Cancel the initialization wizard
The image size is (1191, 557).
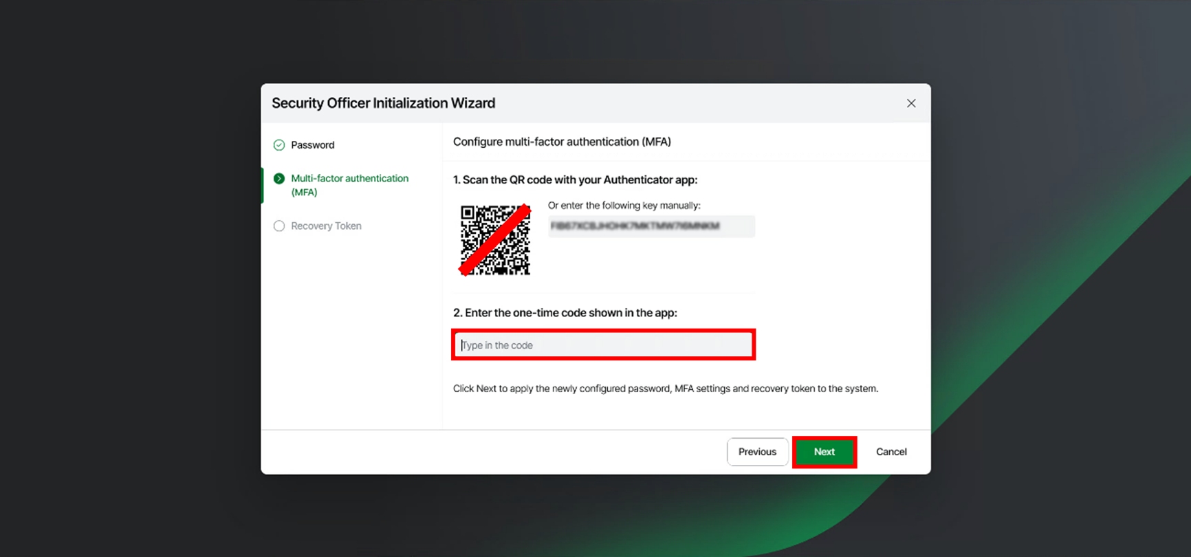[890, 452]
